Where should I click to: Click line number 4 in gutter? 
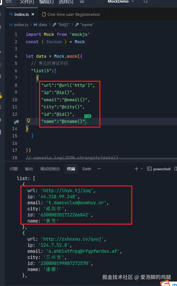16,56
